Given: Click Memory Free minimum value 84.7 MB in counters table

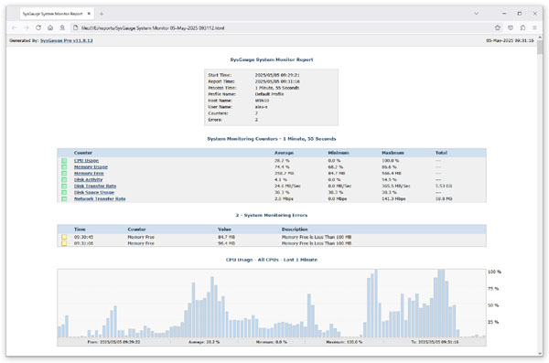Looking at the screenshot, I should click(x=336, y=174).
